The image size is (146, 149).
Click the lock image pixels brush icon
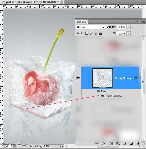point(91,33)
